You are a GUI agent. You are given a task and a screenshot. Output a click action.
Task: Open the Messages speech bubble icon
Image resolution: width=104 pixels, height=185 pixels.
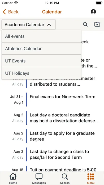pyautogui.click(x=39, y=176)
